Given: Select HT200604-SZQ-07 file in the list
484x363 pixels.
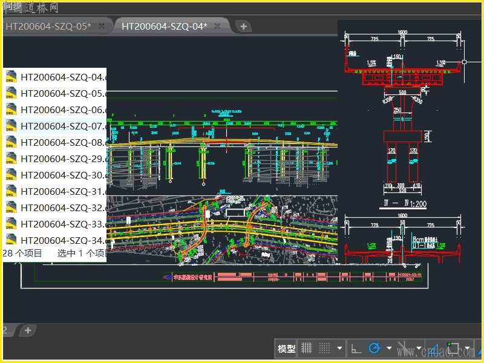Looking at the screenshot, I should coord(60,126).
